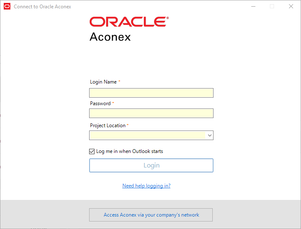Uncheck Log me in when Outlook starts
This screenshot has height=229, width=301.
click(92, 151)
